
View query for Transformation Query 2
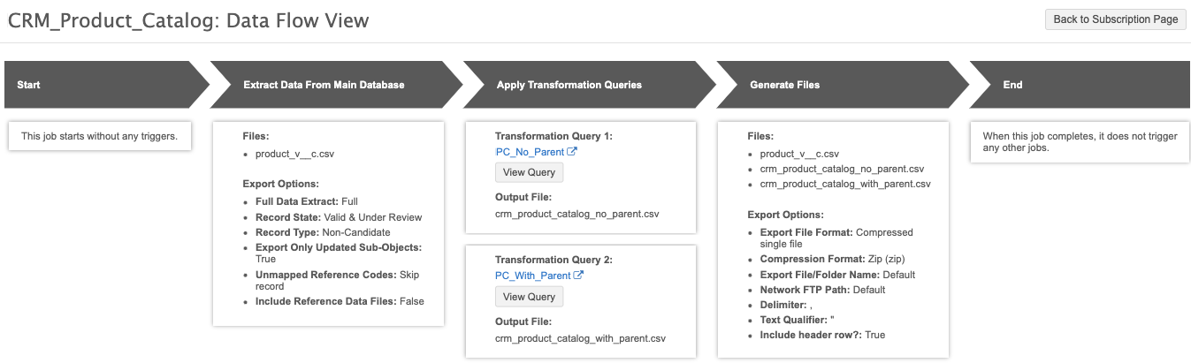tap(529, 297)
